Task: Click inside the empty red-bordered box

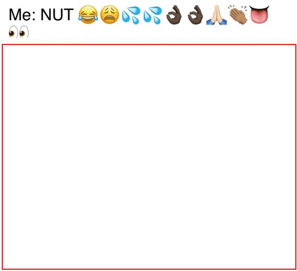Action: [x=149, y=157]
